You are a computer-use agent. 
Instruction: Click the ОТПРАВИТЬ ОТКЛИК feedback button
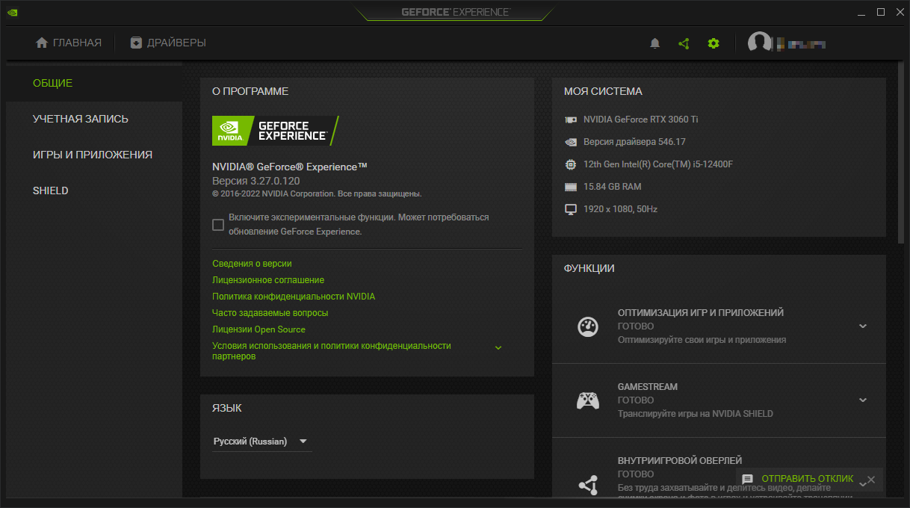808,480
